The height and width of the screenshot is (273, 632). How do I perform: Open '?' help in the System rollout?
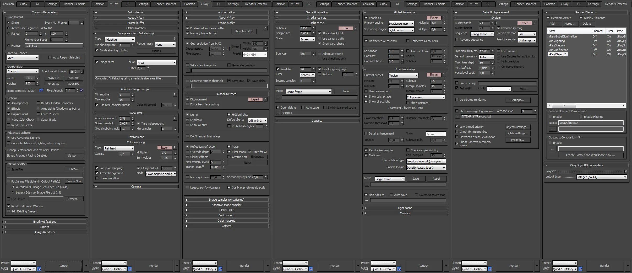point(535,23)
